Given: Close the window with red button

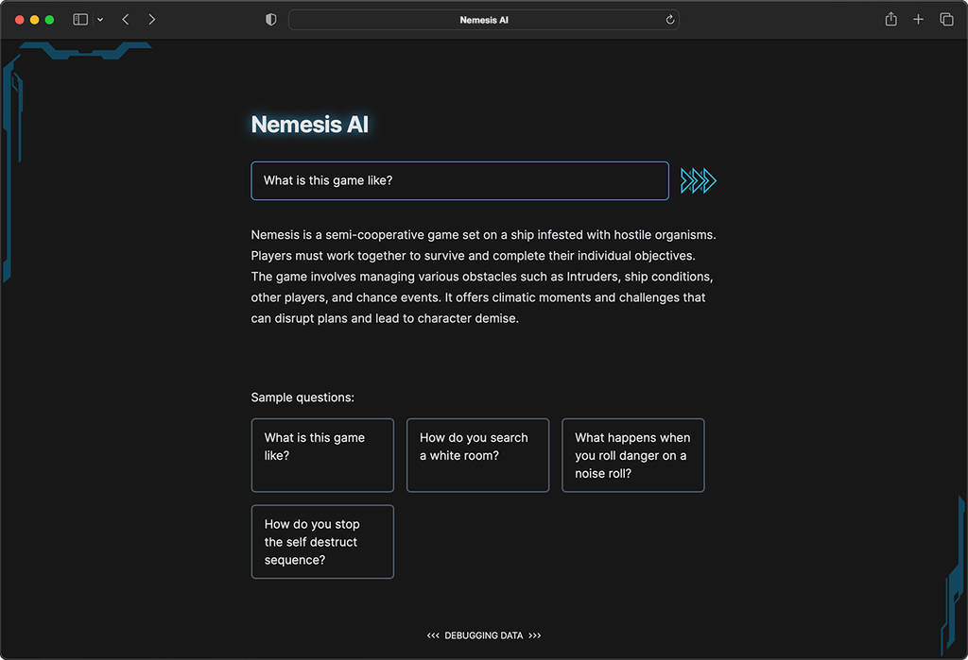Looking at the screenshot, I should [x=20, y=20].
